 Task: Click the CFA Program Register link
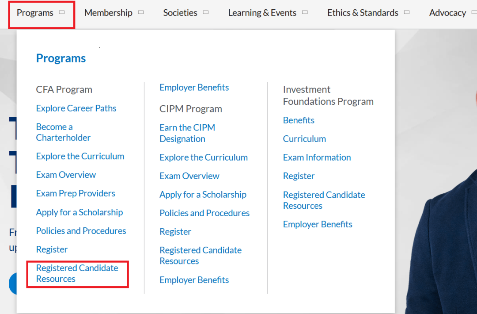point(52,249)
